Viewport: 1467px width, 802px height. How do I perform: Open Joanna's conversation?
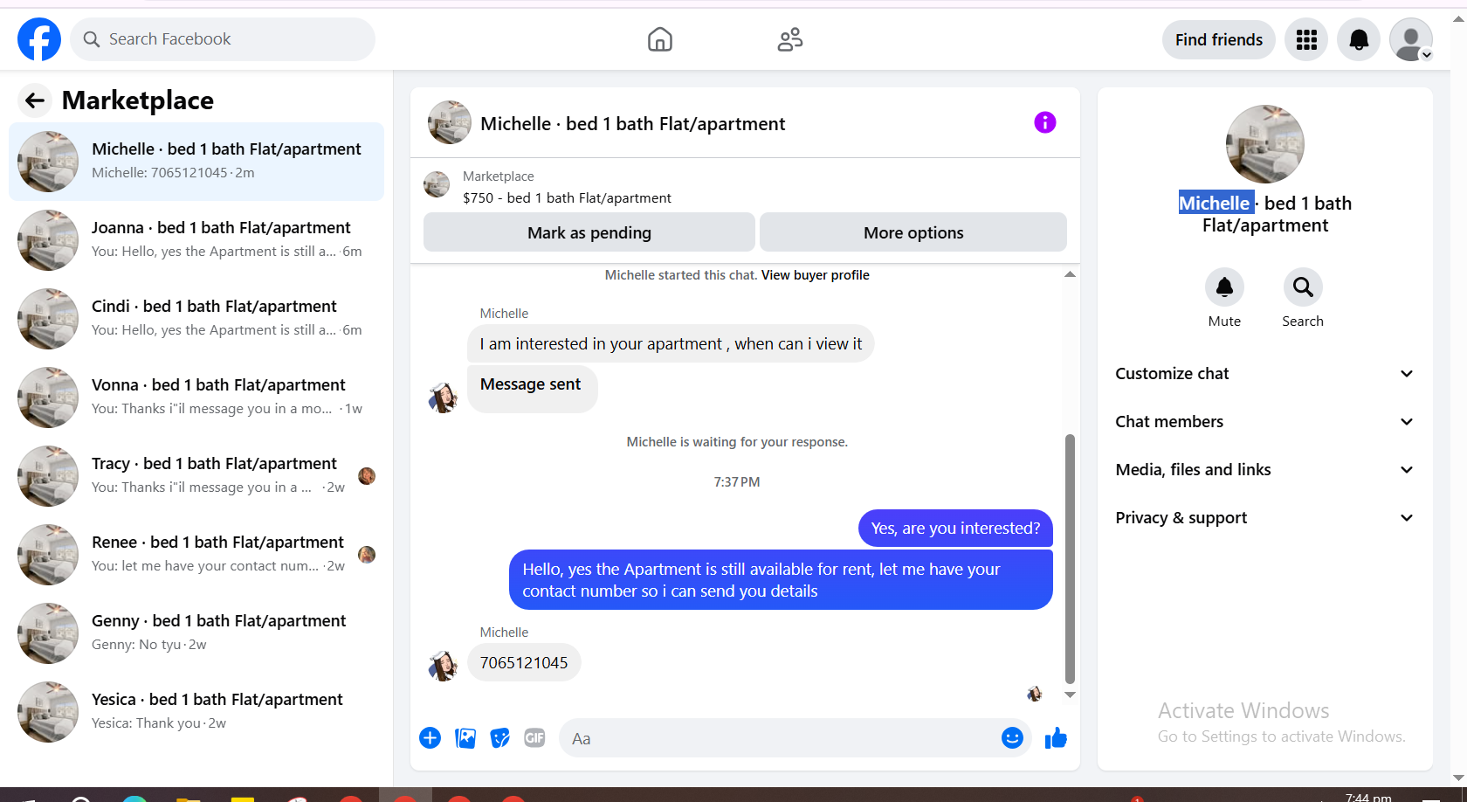pyautogui.click(x=196, y=240)
